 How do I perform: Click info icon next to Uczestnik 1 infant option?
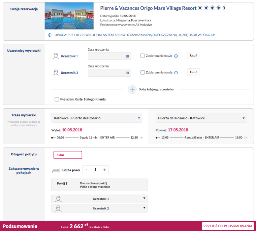click(x=176, y=56)
